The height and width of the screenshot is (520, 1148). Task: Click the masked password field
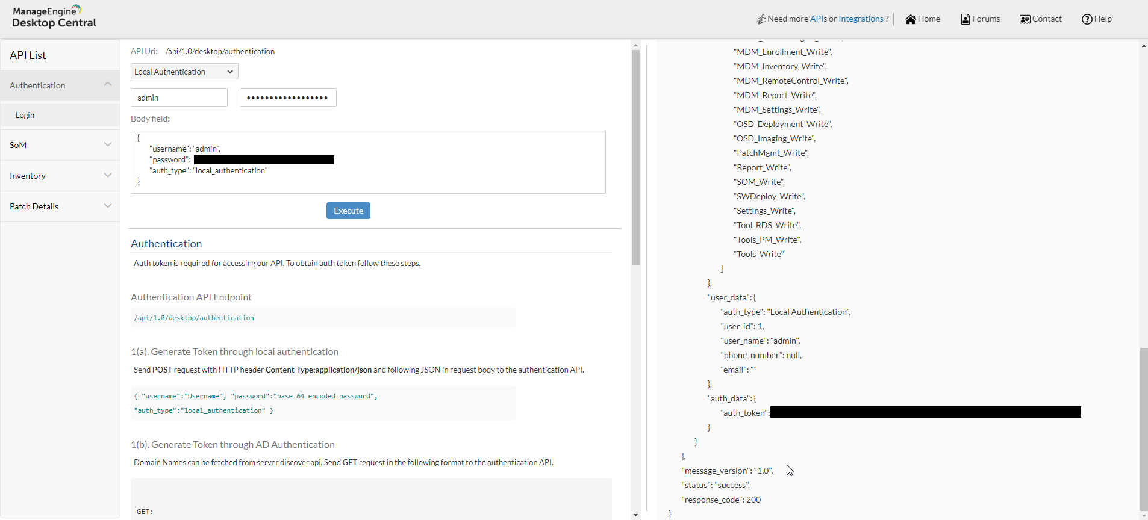288,97
